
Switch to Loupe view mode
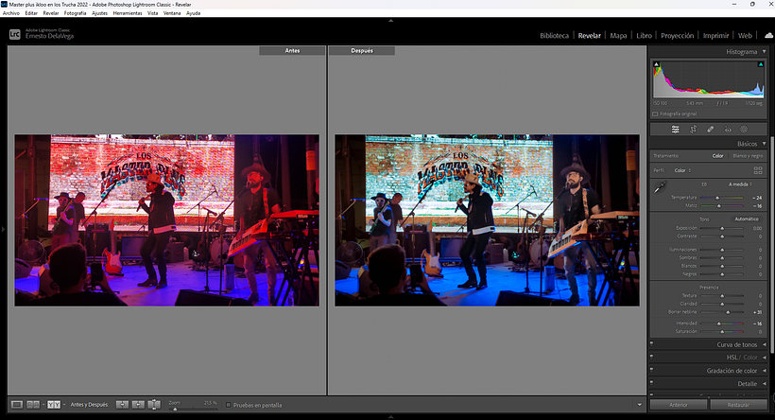click(15, 404)
